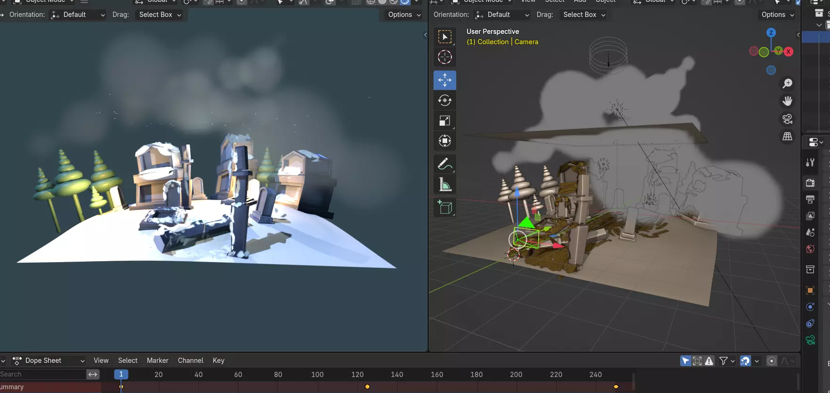Switch perspective/orthographic with the grid icon

tap(787, 136)
